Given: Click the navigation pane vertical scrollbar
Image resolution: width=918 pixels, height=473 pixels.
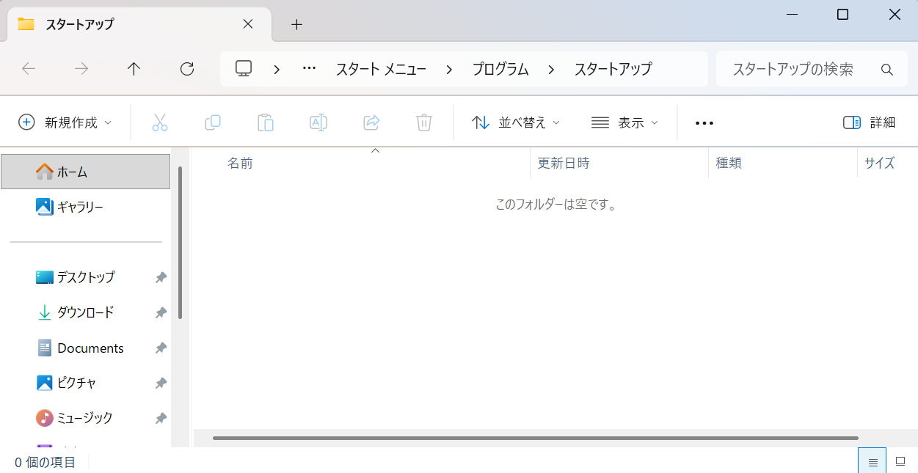Looking at the screenshot, I should coord(180,242).
